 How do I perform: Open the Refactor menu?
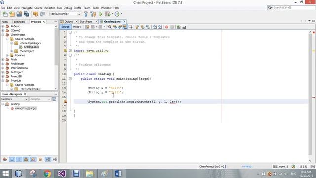coord(49,8)
